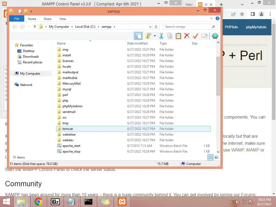
Task: Open the Share ribbon tab
Action: click(47, 19)
